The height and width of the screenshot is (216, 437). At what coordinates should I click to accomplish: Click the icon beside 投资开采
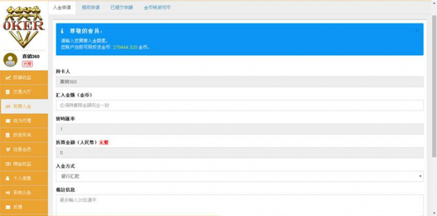point(8,135)
